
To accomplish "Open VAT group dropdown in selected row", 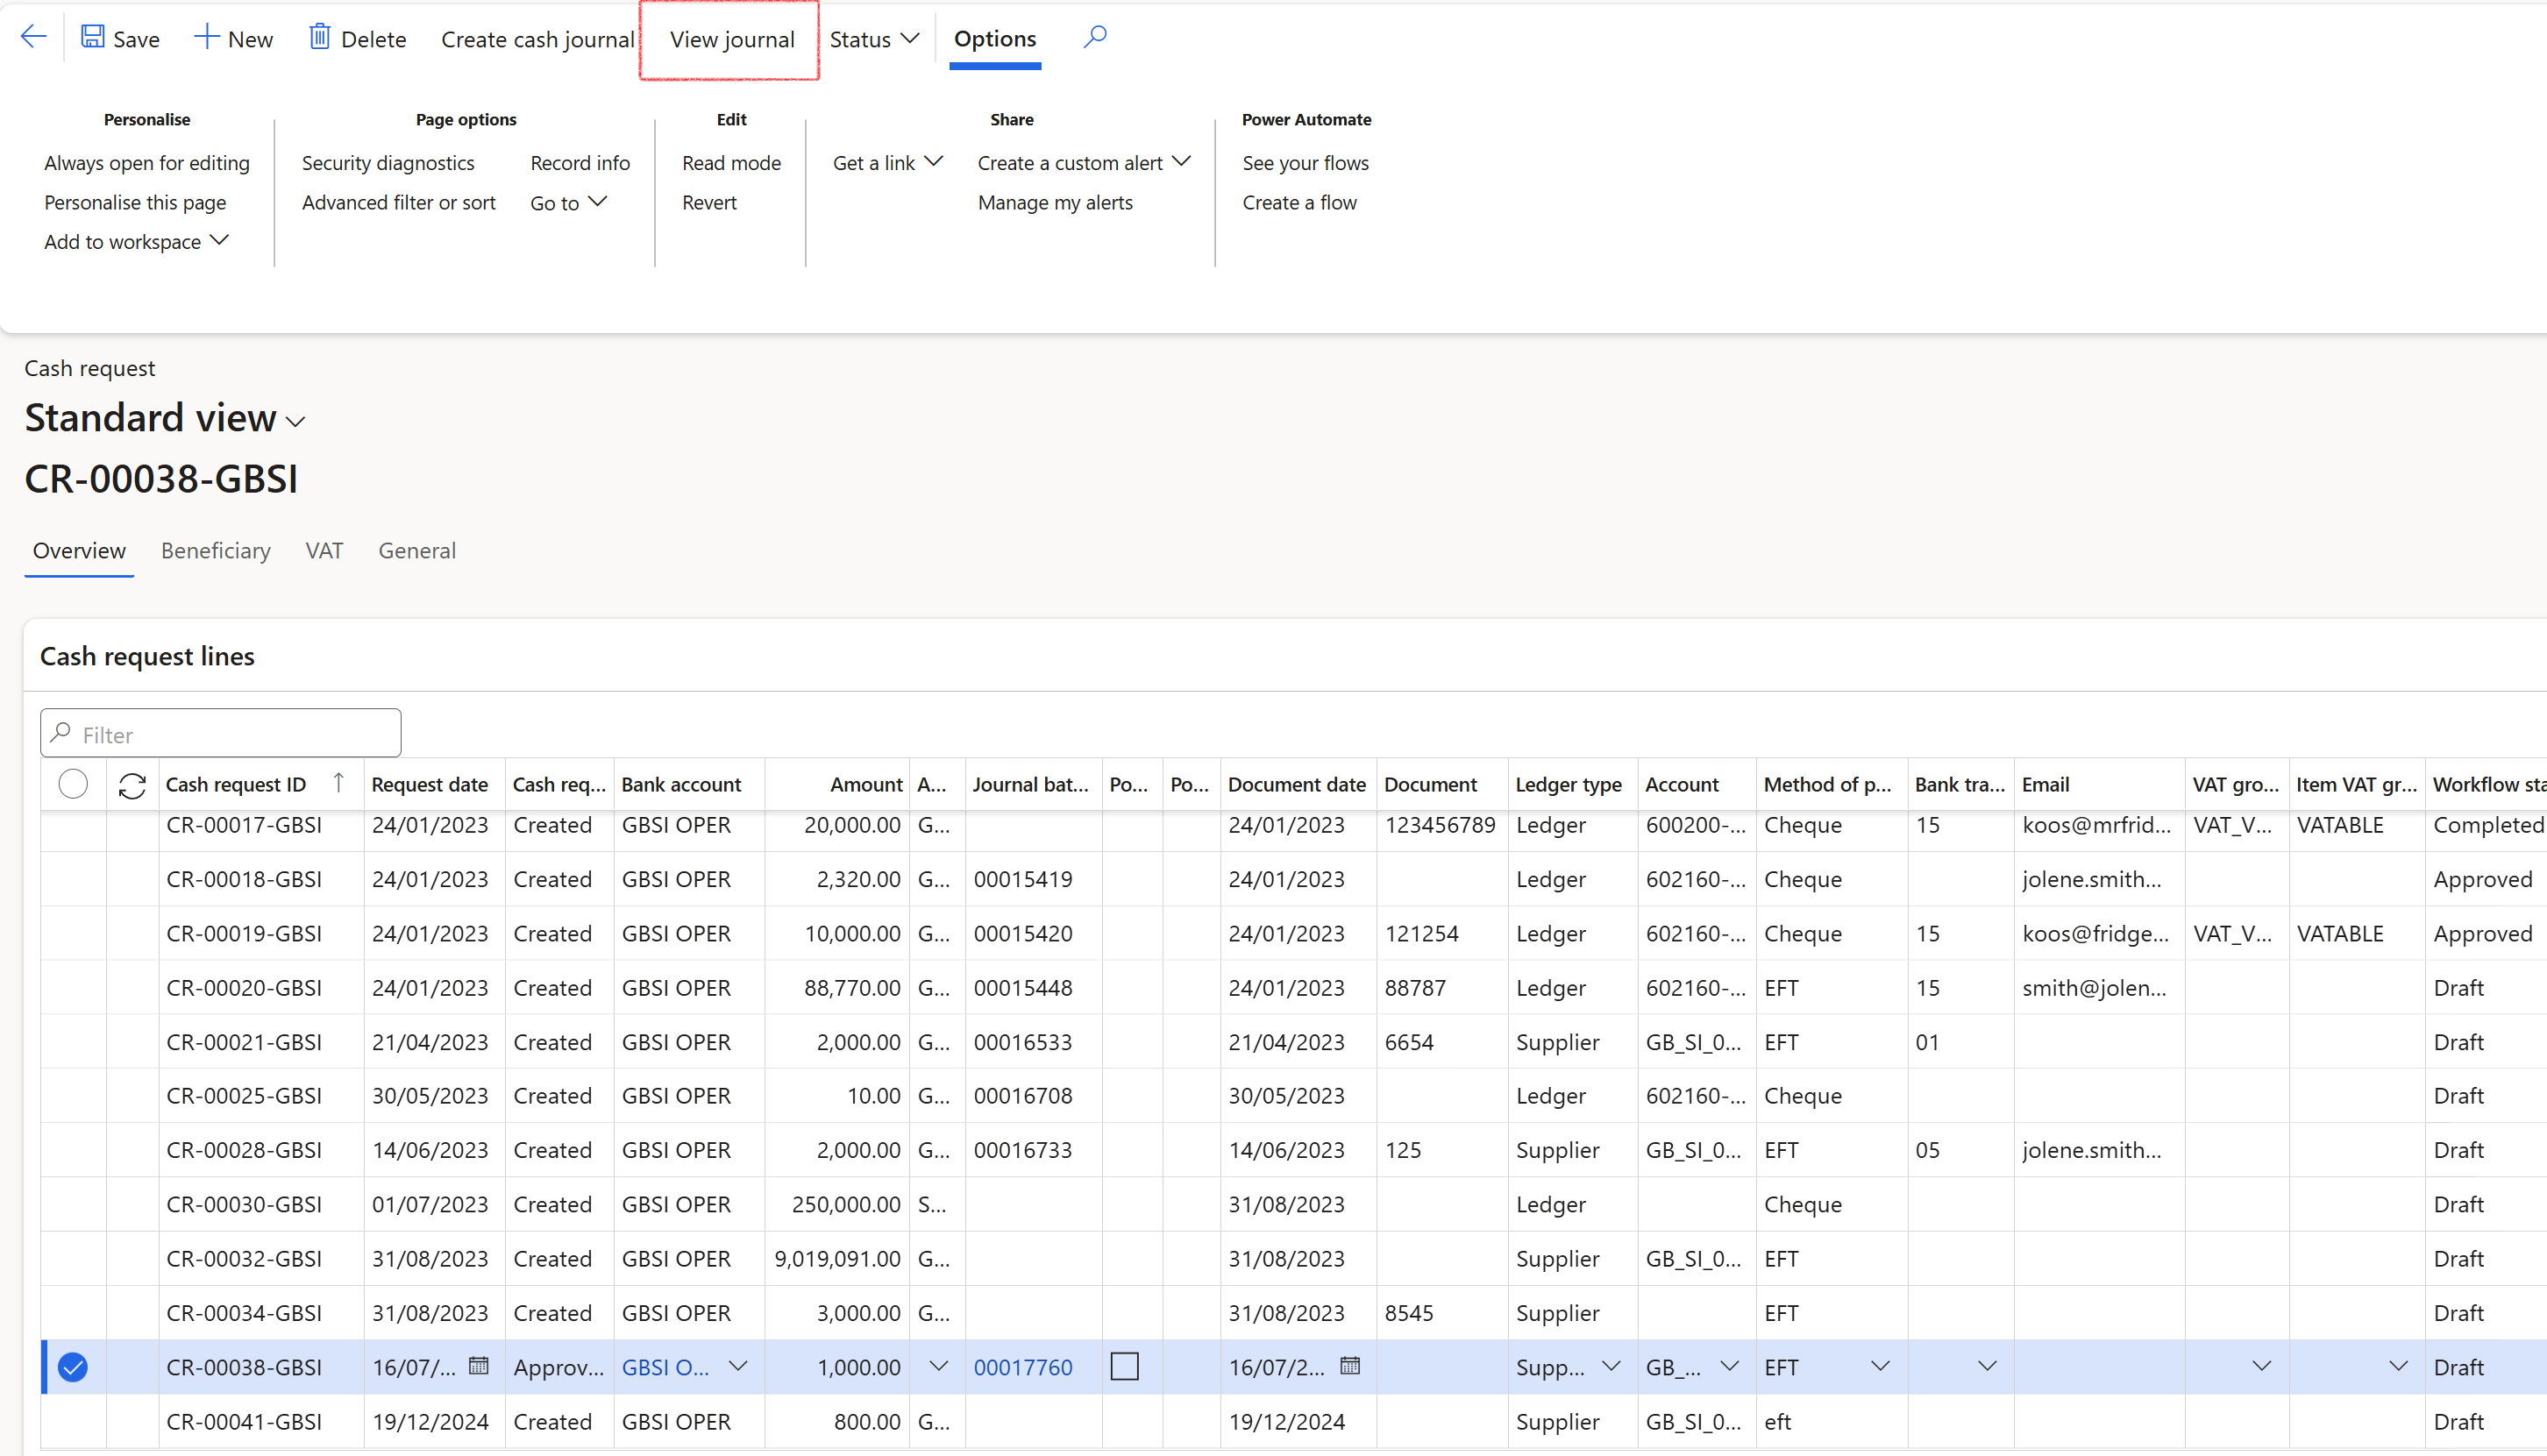I will (2261, 1366).
